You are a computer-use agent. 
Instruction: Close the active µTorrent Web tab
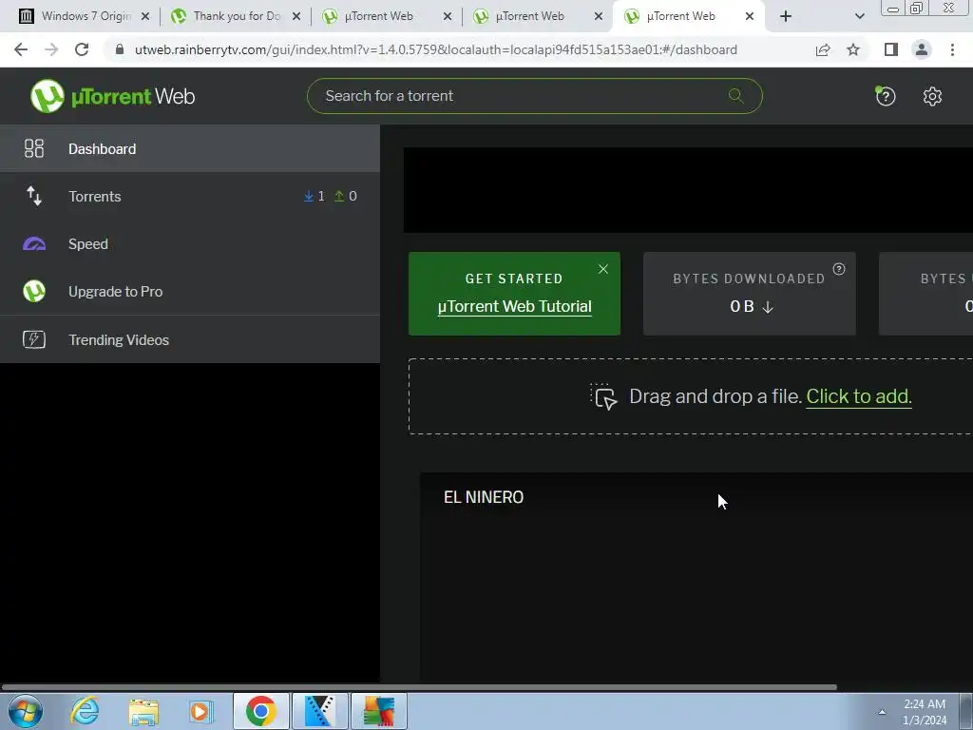[x=750, y=16]
